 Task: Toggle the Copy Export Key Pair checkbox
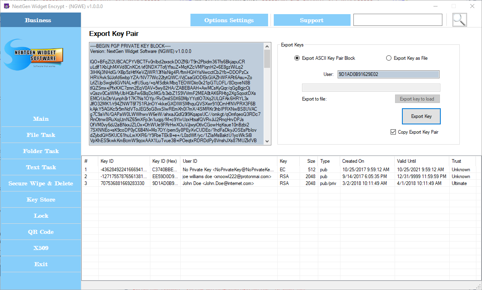pos(393,132)
